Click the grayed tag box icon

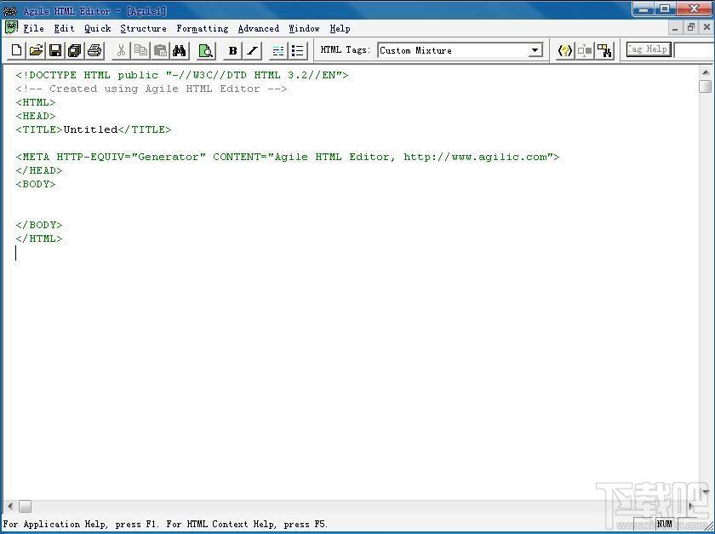click(585, 50)
